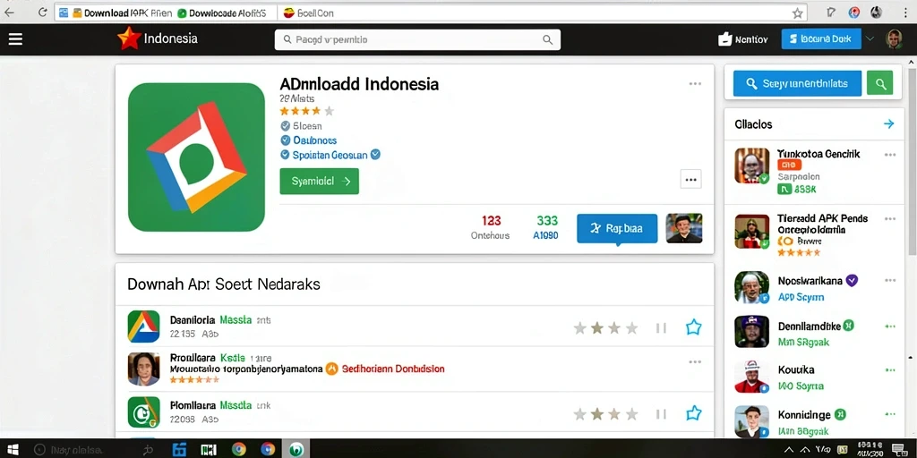
Task: Click the 123 Ontehous counter
Action: (491, 228)
